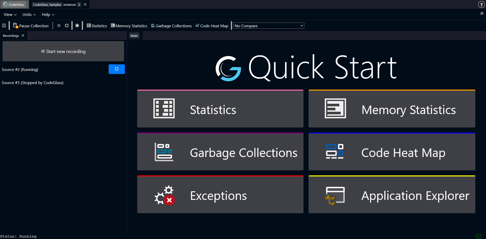Image resolution: width=486 pixels, height=239 pixels.
Task: Open the Help menu
Action: pyautogui.click(x=48, y=15)
